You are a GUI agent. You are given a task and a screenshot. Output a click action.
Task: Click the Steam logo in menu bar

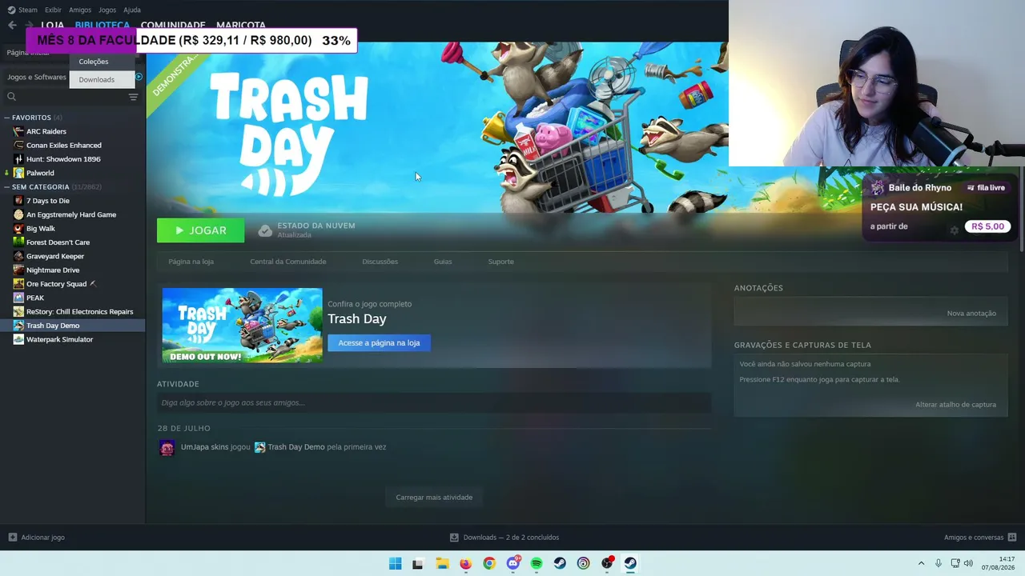pyautogui.click(x=11, y=10)
